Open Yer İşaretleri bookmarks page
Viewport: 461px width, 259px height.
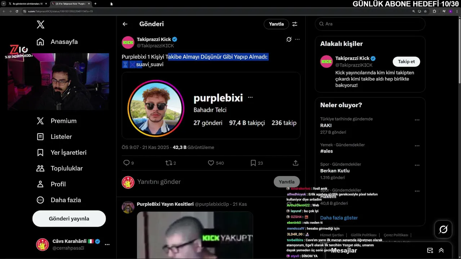[61, 153]
